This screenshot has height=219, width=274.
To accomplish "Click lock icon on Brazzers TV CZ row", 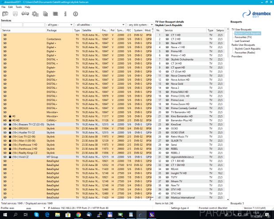I will click(10, 125).
